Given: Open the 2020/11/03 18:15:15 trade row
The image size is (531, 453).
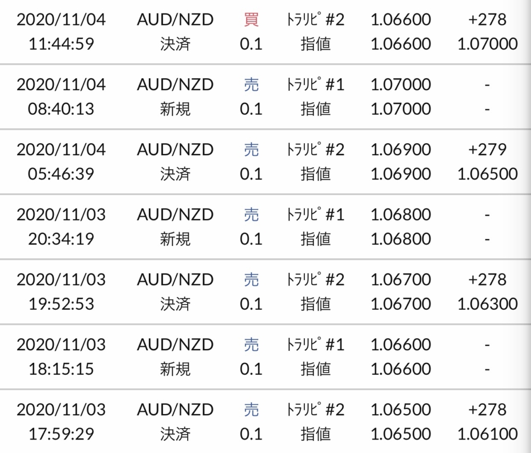Looking at the screenshot, I should pyautogui.click(x=265, y=357).
